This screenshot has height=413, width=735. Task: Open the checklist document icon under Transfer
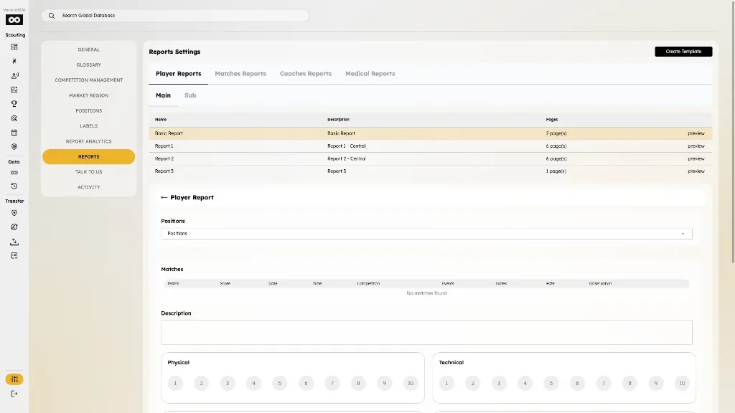coord(14,256)
